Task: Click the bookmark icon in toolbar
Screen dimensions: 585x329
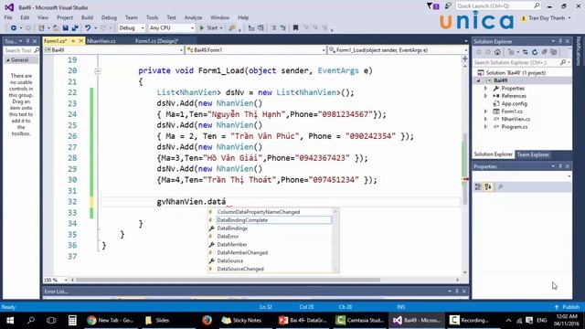Action: coord(295,28)
